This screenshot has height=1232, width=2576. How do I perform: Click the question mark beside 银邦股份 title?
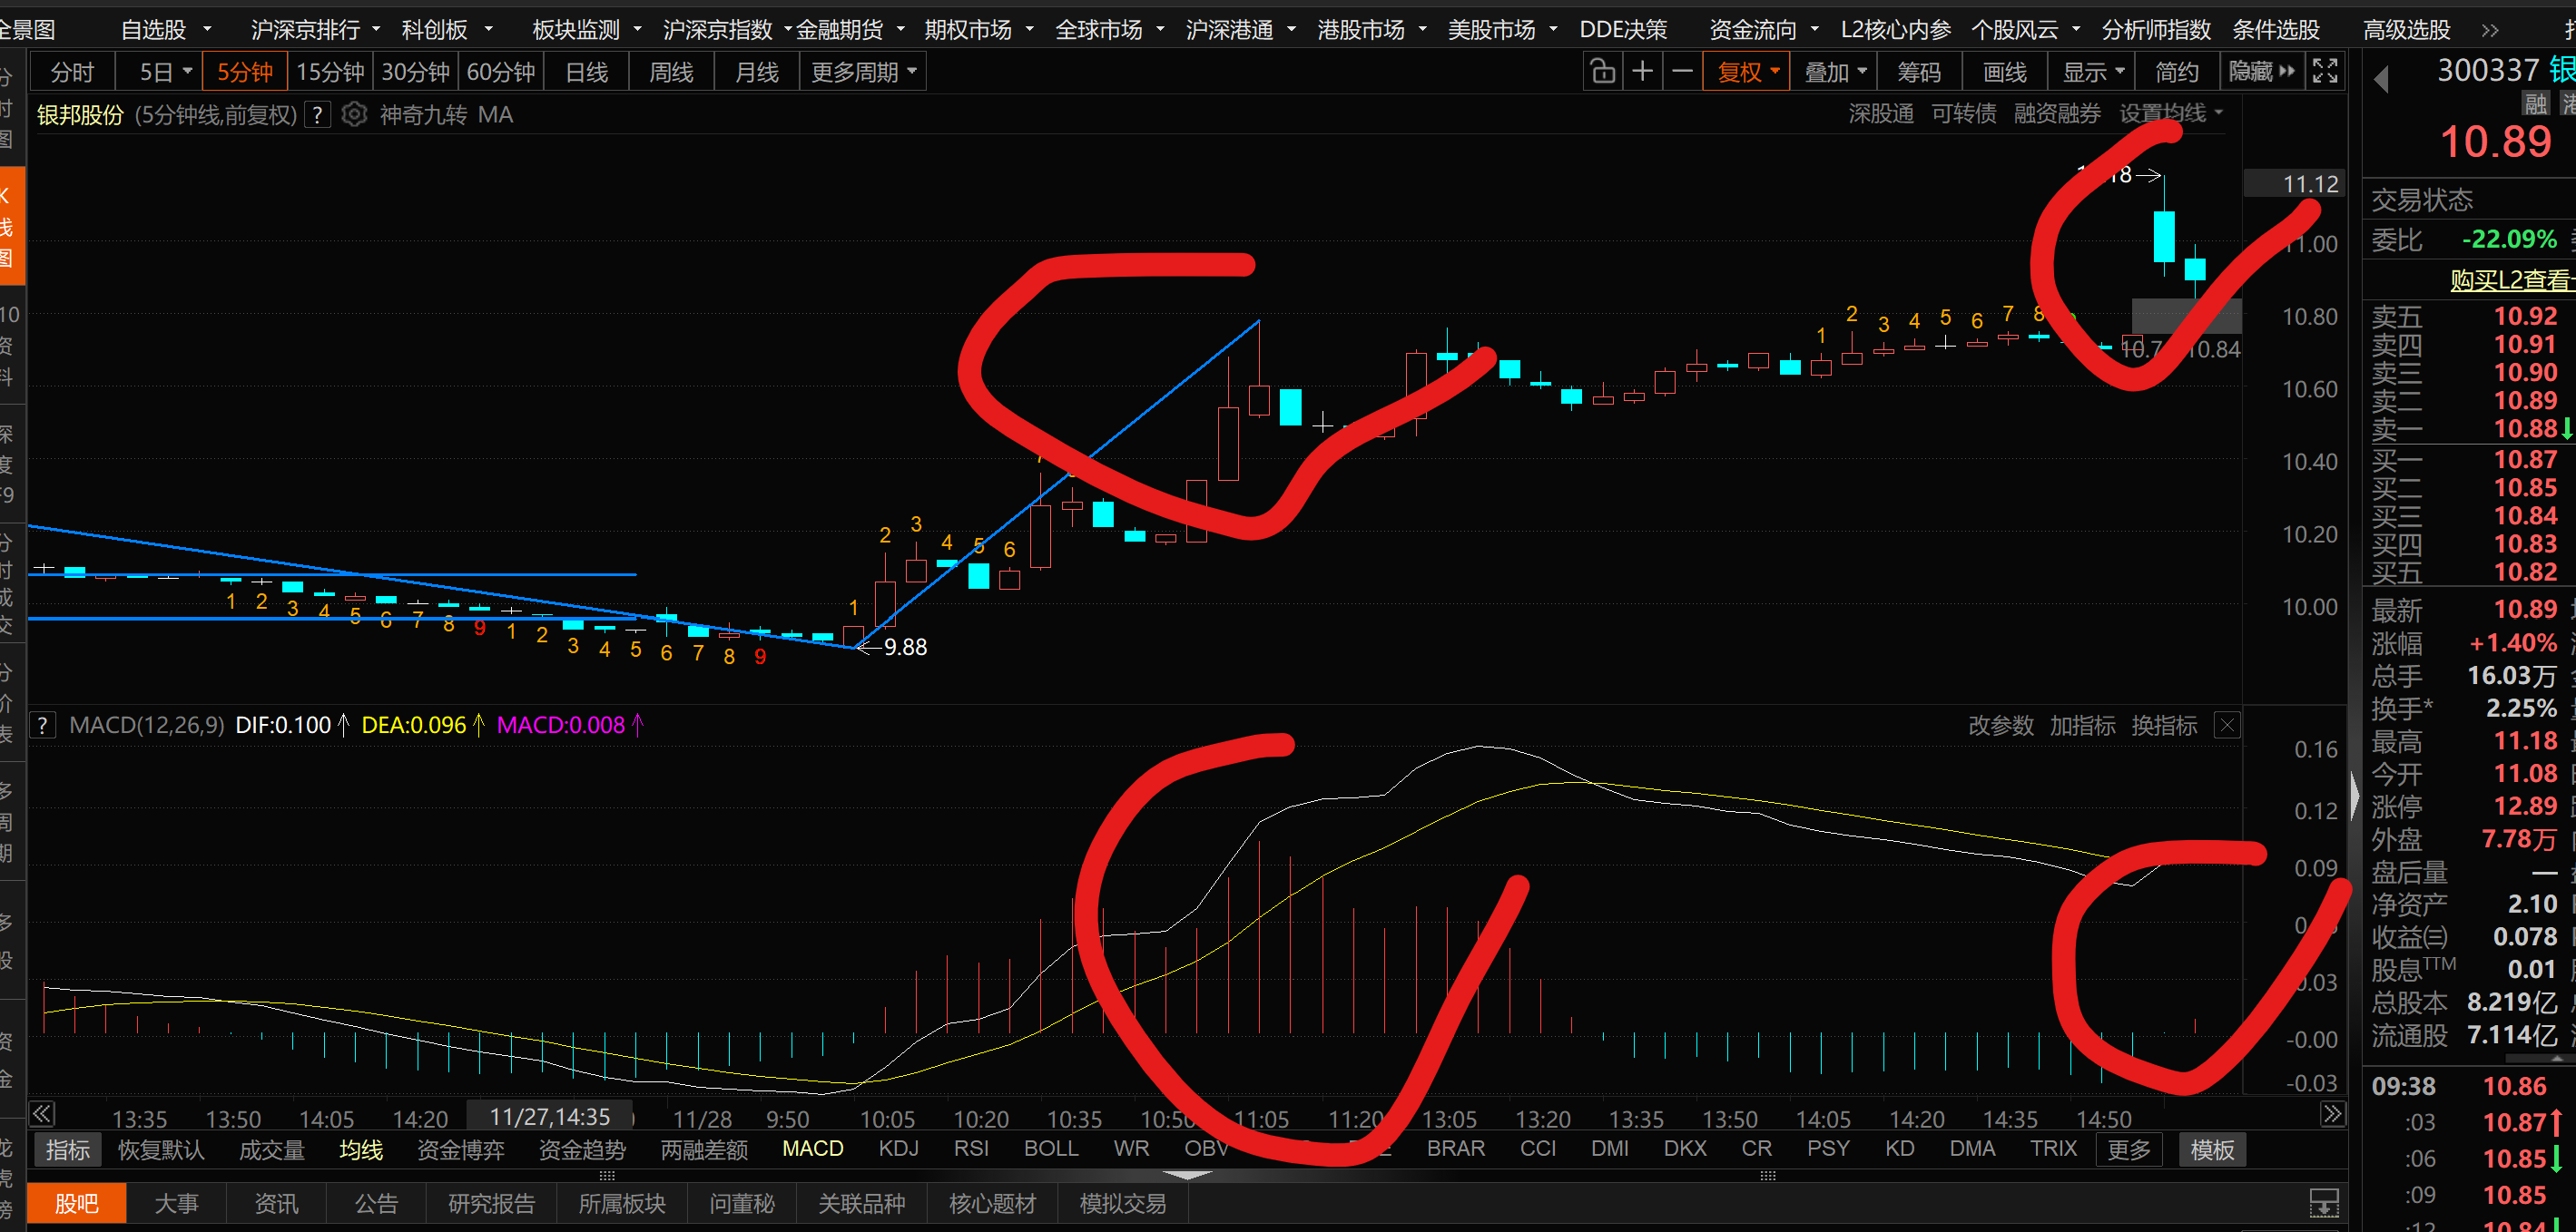(317, 115)
